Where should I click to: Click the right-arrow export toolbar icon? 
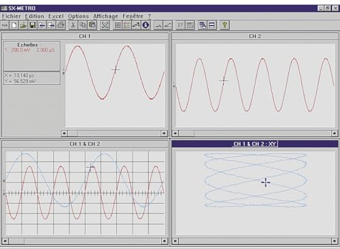tap(51, 25)
